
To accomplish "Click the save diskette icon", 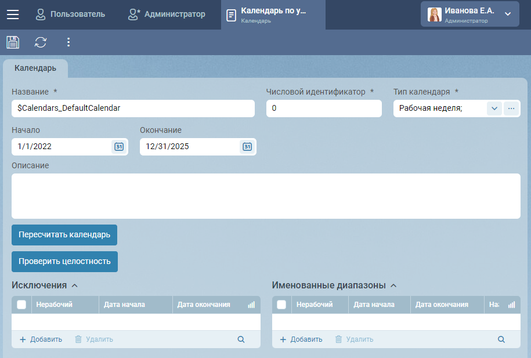I will [13, 42].
